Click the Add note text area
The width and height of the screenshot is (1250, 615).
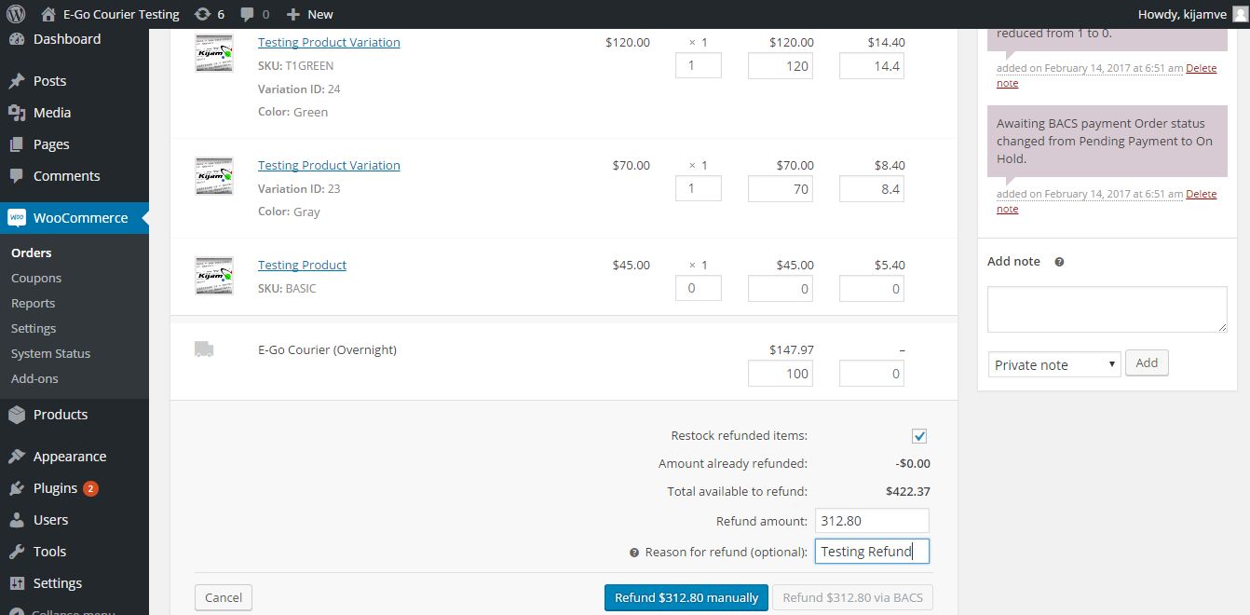click(1107, 309)
